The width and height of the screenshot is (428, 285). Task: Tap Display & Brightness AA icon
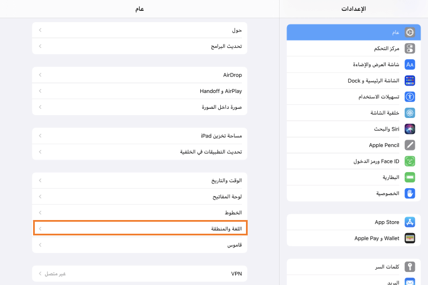(x=410, y=64)
